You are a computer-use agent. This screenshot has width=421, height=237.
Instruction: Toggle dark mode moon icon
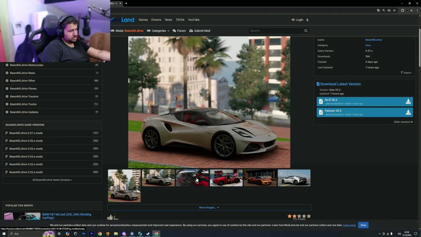point(308,20)
